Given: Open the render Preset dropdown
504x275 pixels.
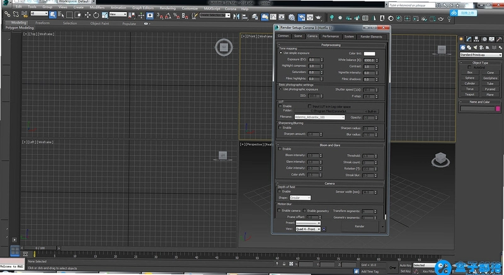Looking at the screenshot, I should (x=308, y=223).
